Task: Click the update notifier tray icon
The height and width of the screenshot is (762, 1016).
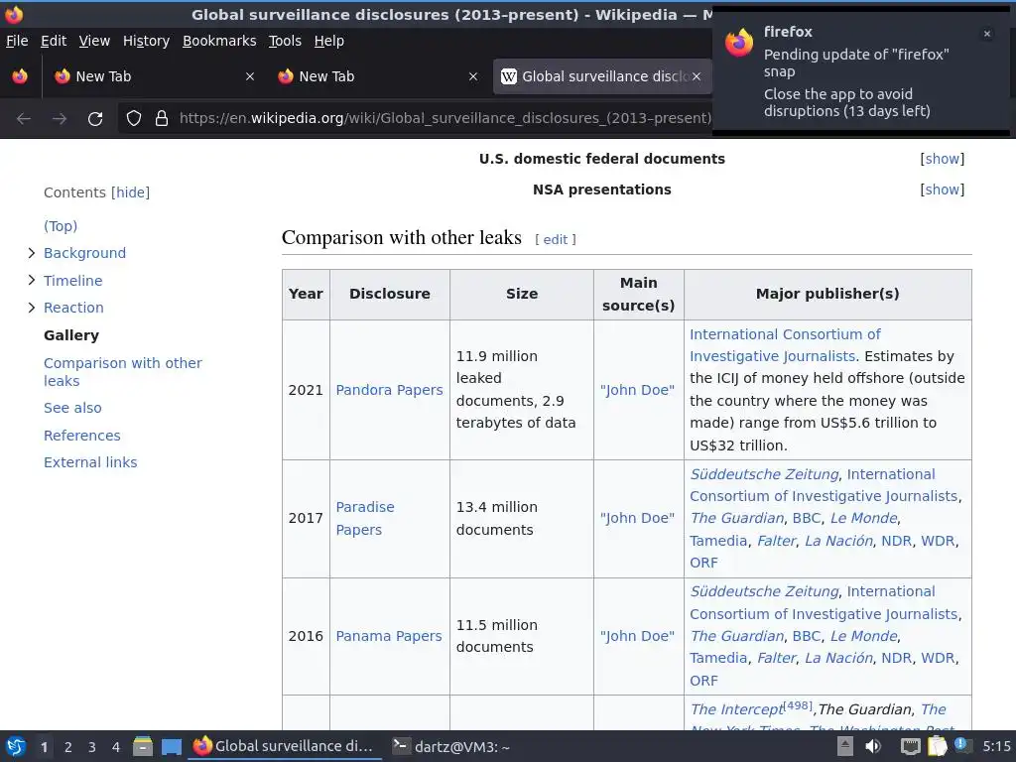Action: [961, 745]
